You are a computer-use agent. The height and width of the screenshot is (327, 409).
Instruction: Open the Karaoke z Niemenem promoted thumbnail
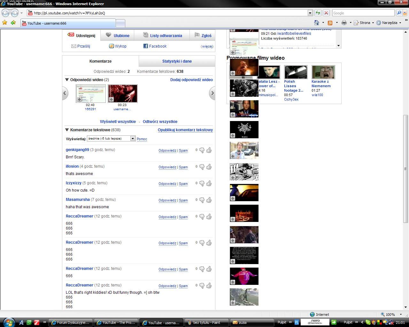coord(323,72)
